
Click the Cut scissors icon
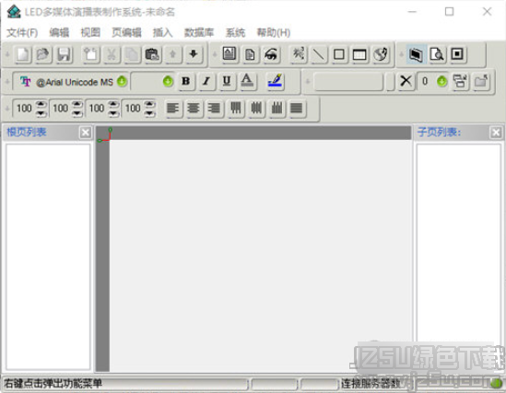tap(112, 54)
